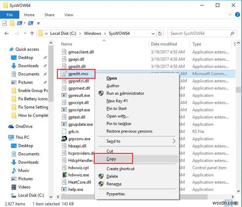Choose Rename from the context menu
This screenshot has width=242, height=207.
point(114,184)
